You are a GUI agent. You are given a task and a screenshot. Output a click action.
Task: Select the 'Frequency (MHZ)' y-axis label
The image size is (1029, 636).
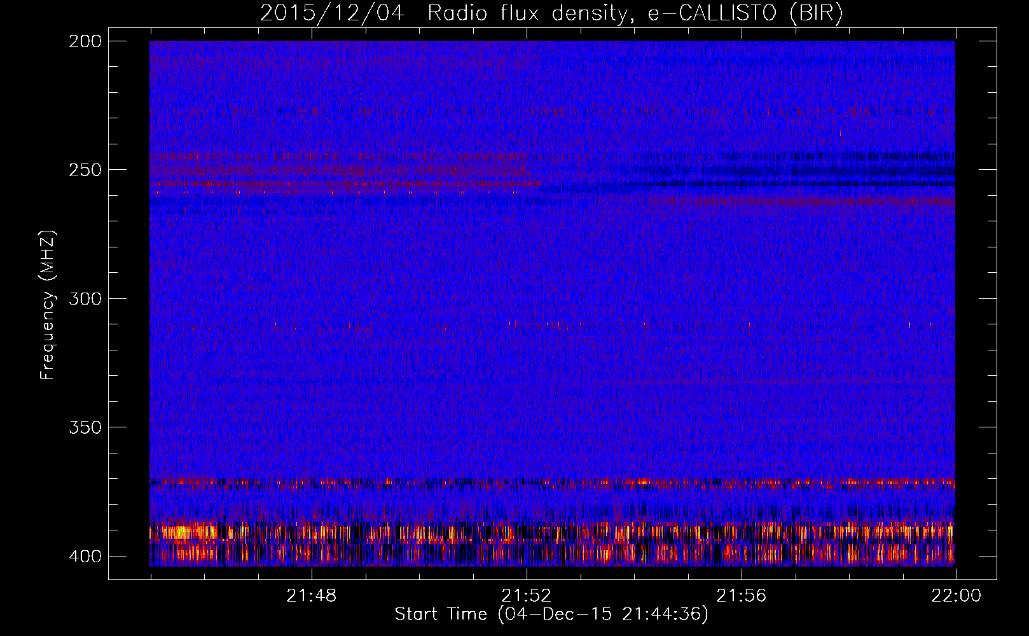point(48,305)
